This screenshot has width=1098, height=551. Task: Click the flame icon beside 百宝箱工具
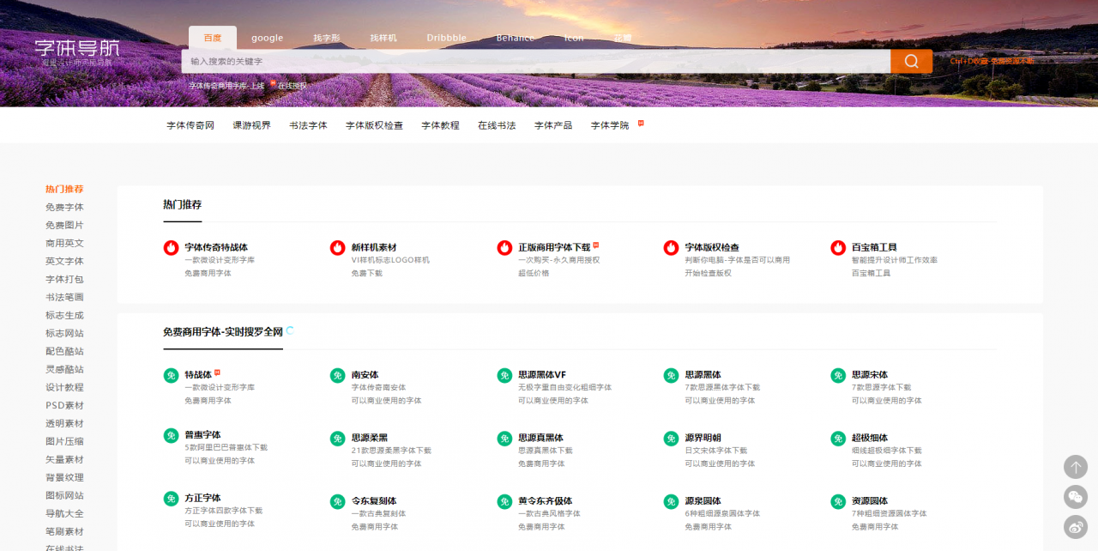(839, 246)
